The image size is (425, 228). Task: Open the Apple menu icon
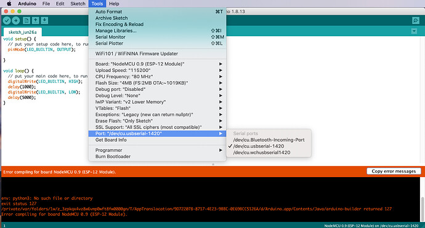(9, 4)
